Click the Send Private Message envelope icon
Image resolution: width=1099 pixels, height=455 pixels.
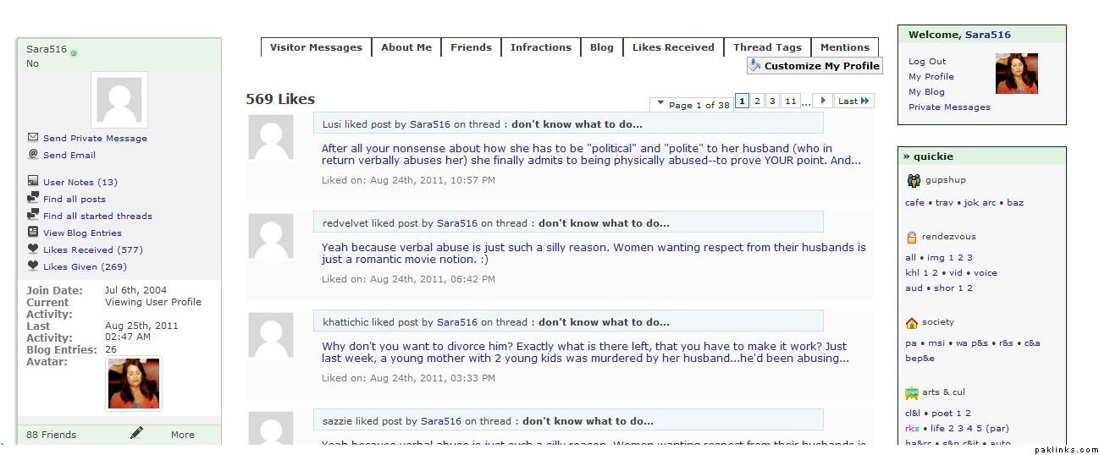[x=33, y=138]
